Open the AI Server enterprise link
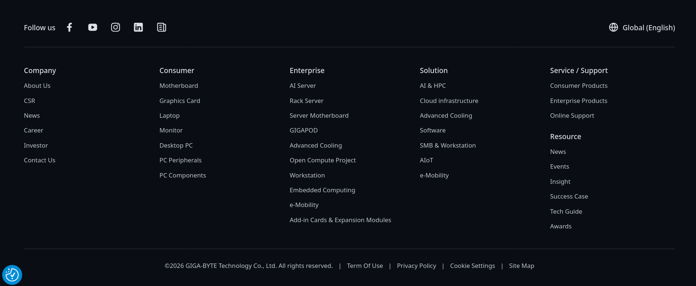Viewport: 696px width, 286px height. pyautogui.click(x=302, y=86)
